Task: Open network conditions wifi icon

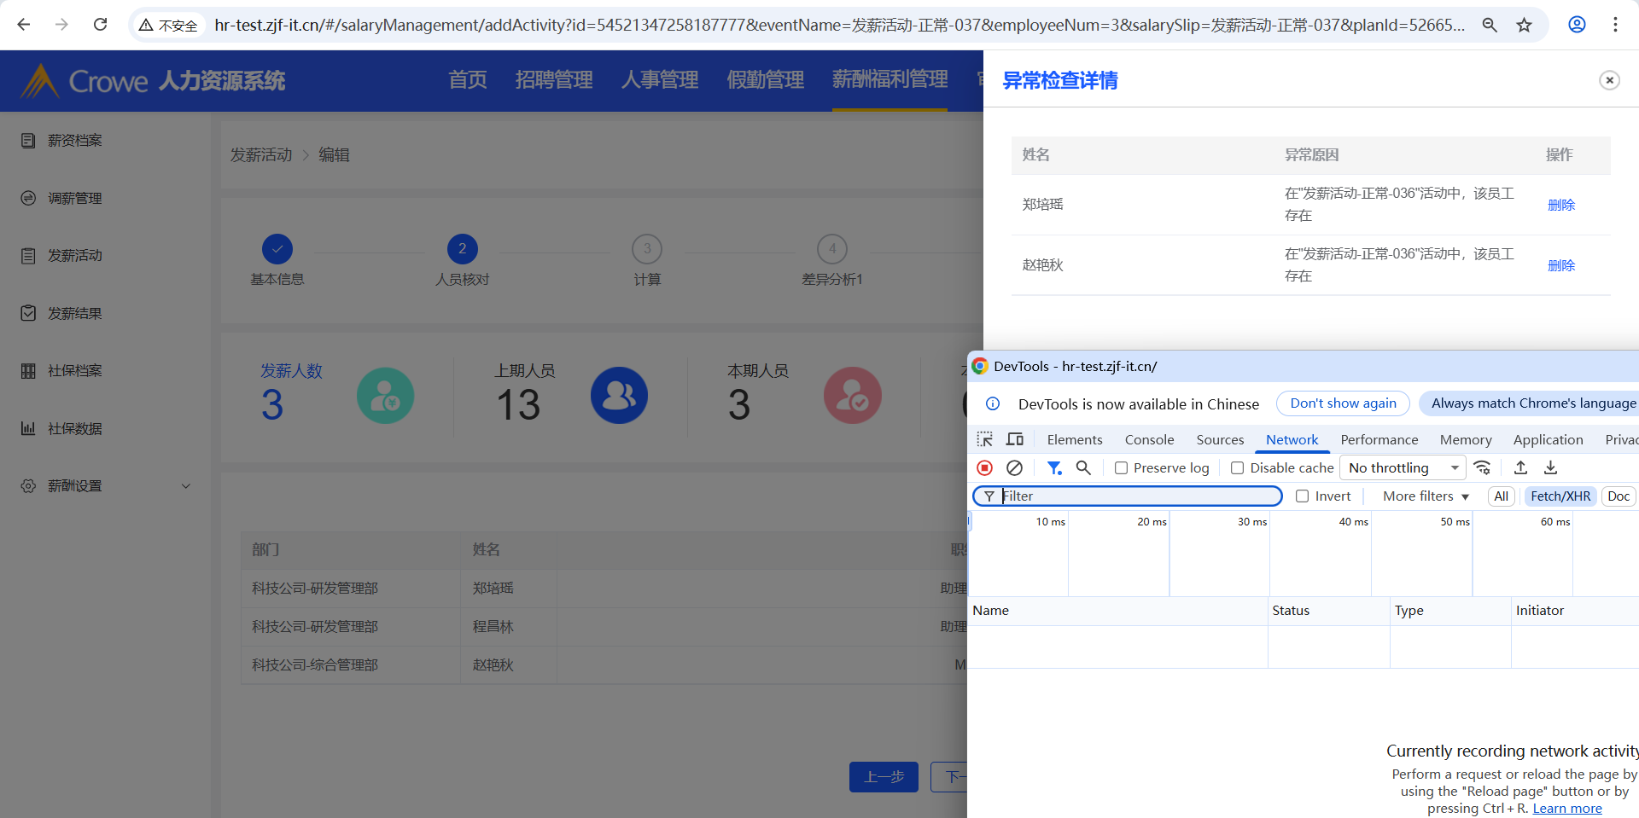Action: pos(1483,468)
